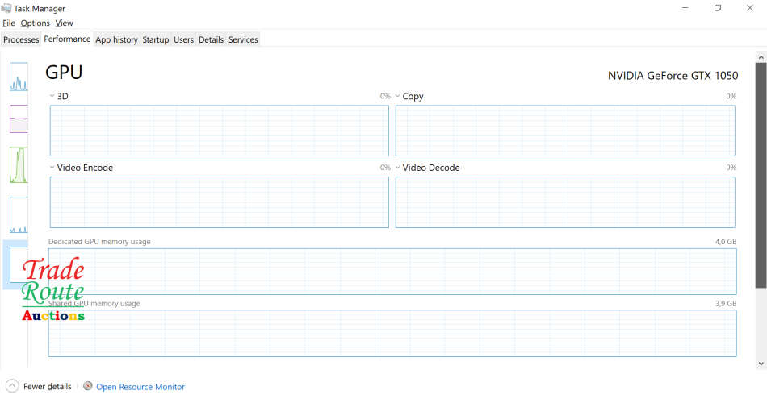Click the Task Manager icon in title bar
767x403 pixels.
tap(7, 8)
